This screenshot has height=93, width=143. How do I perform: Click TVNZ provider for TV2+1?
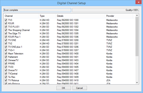(x=109, y=50)
